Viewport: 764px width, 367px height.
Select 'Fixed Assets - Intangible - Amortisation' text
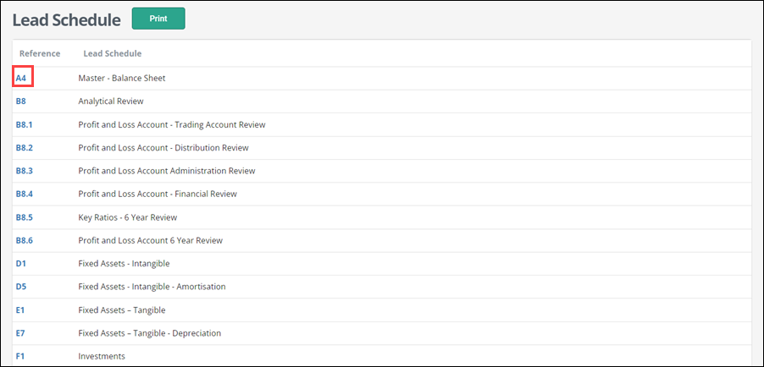click(x=152, y=286)
